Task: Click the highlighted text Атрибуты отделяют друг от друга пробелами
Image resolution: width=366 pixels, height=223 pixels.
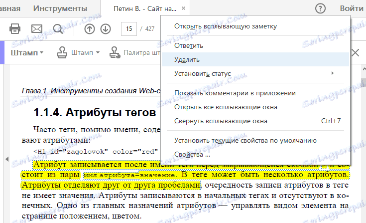Action: 111,185
